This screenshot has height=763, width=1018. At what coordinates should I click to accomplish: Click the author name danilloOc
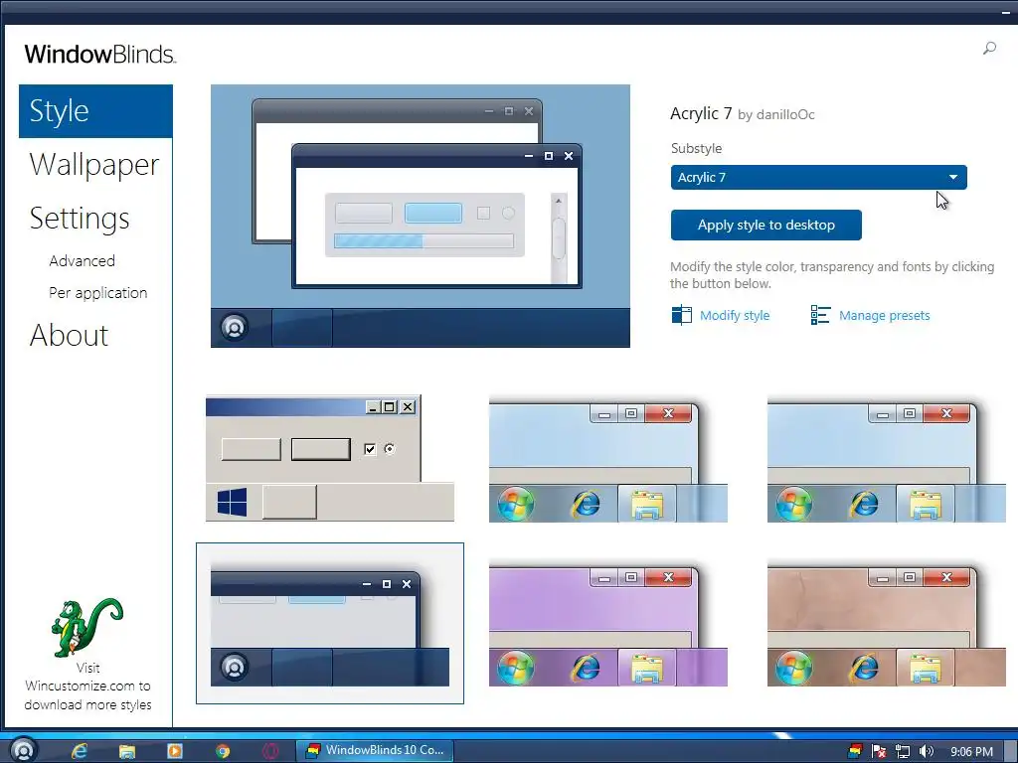(785, 115)
